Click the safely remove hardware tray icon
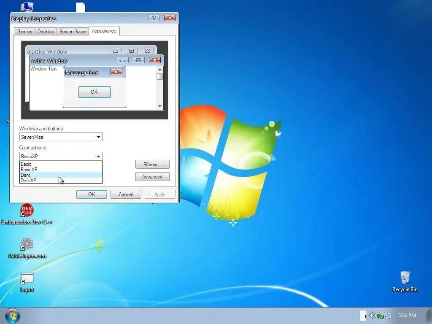The image size is (432, 324). tap(380, 316)
